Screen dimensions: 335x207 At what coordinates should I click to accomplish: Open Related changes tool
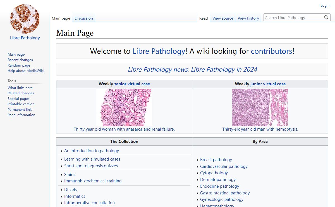tap(21, 93)
